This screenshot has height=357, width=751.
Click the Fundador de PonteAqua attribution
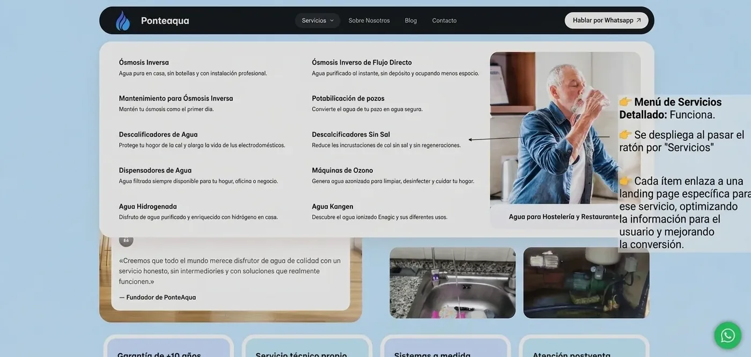(x=157, y=297)
